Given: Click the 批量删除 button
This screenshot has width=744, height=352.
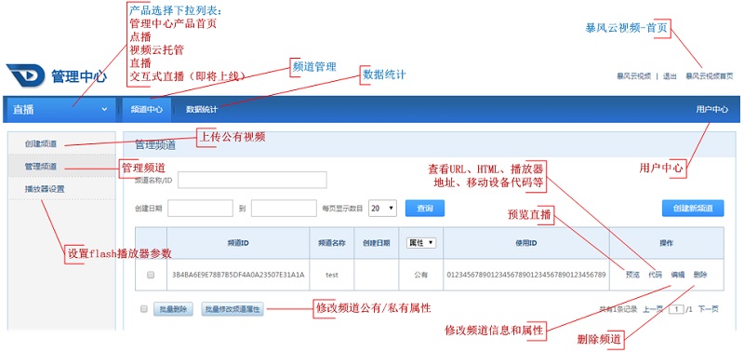Looking at the screenshot, I should pos(173,309).
